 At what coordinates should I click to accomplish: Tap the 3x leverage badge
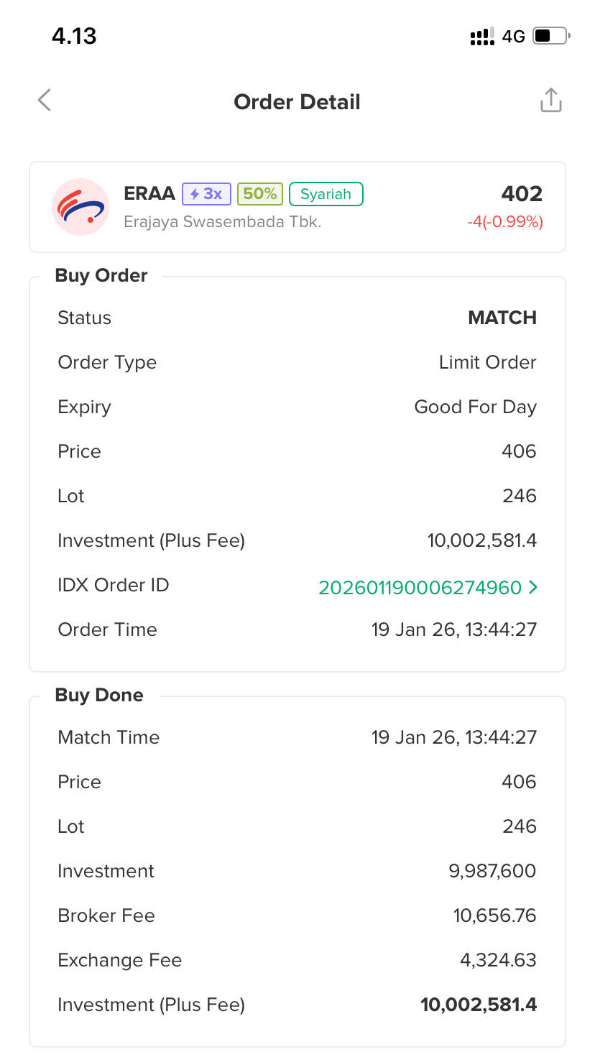click(206, 194)
